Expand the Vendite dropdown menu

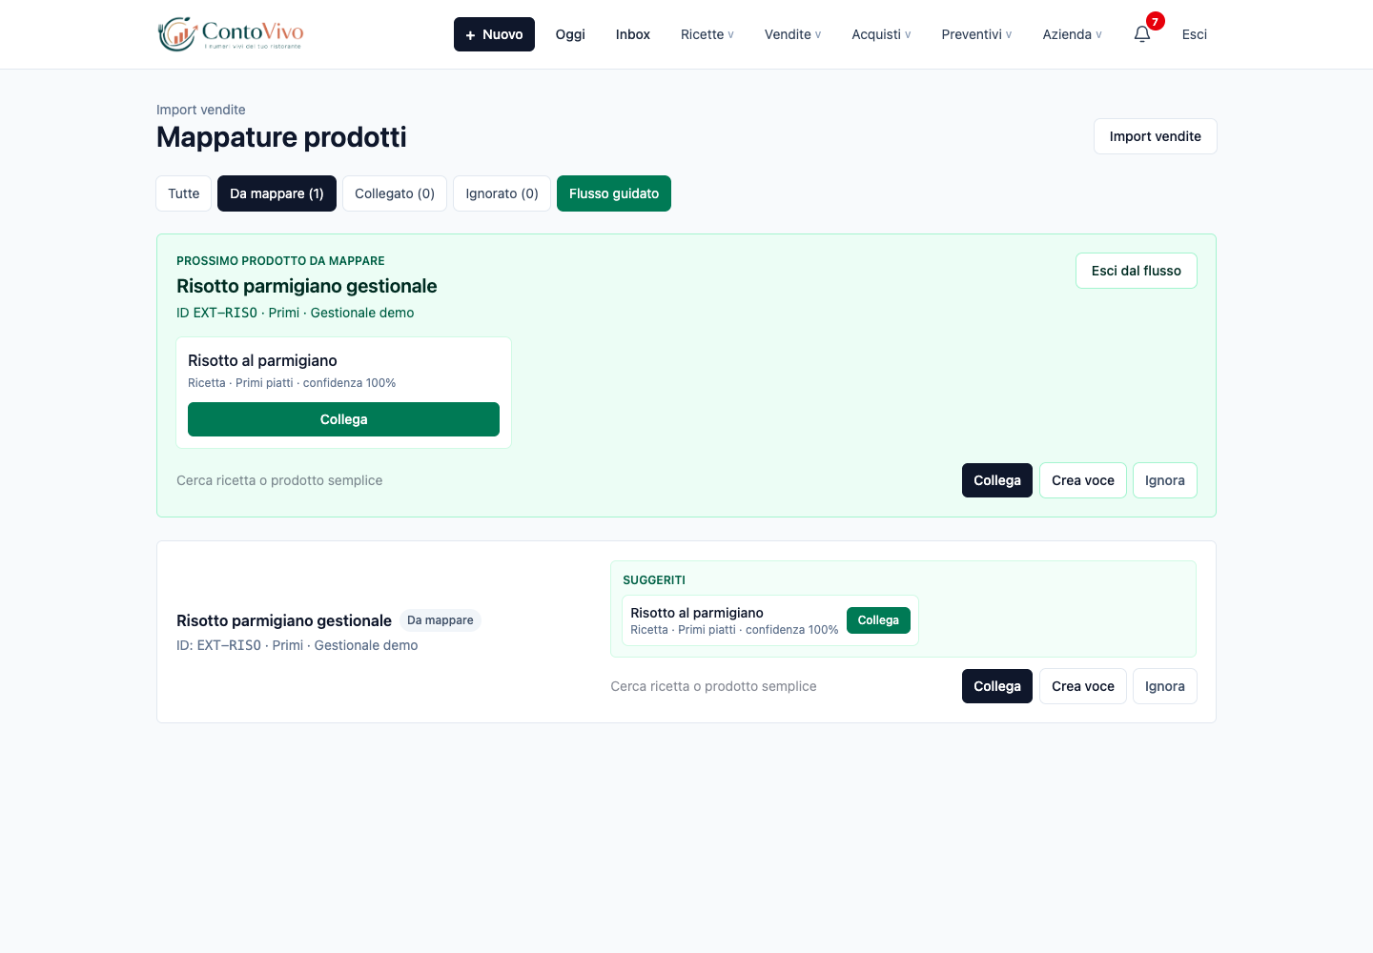pos(792,34)
